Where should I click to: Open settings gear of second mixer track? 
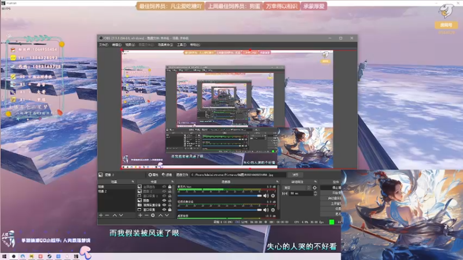273,210
